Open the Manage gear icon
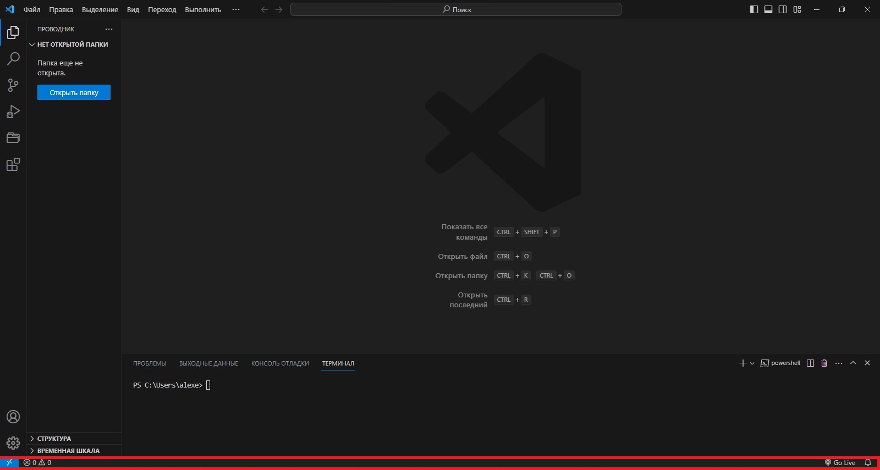This screenshot has width=880, height=470. (13, 443)
